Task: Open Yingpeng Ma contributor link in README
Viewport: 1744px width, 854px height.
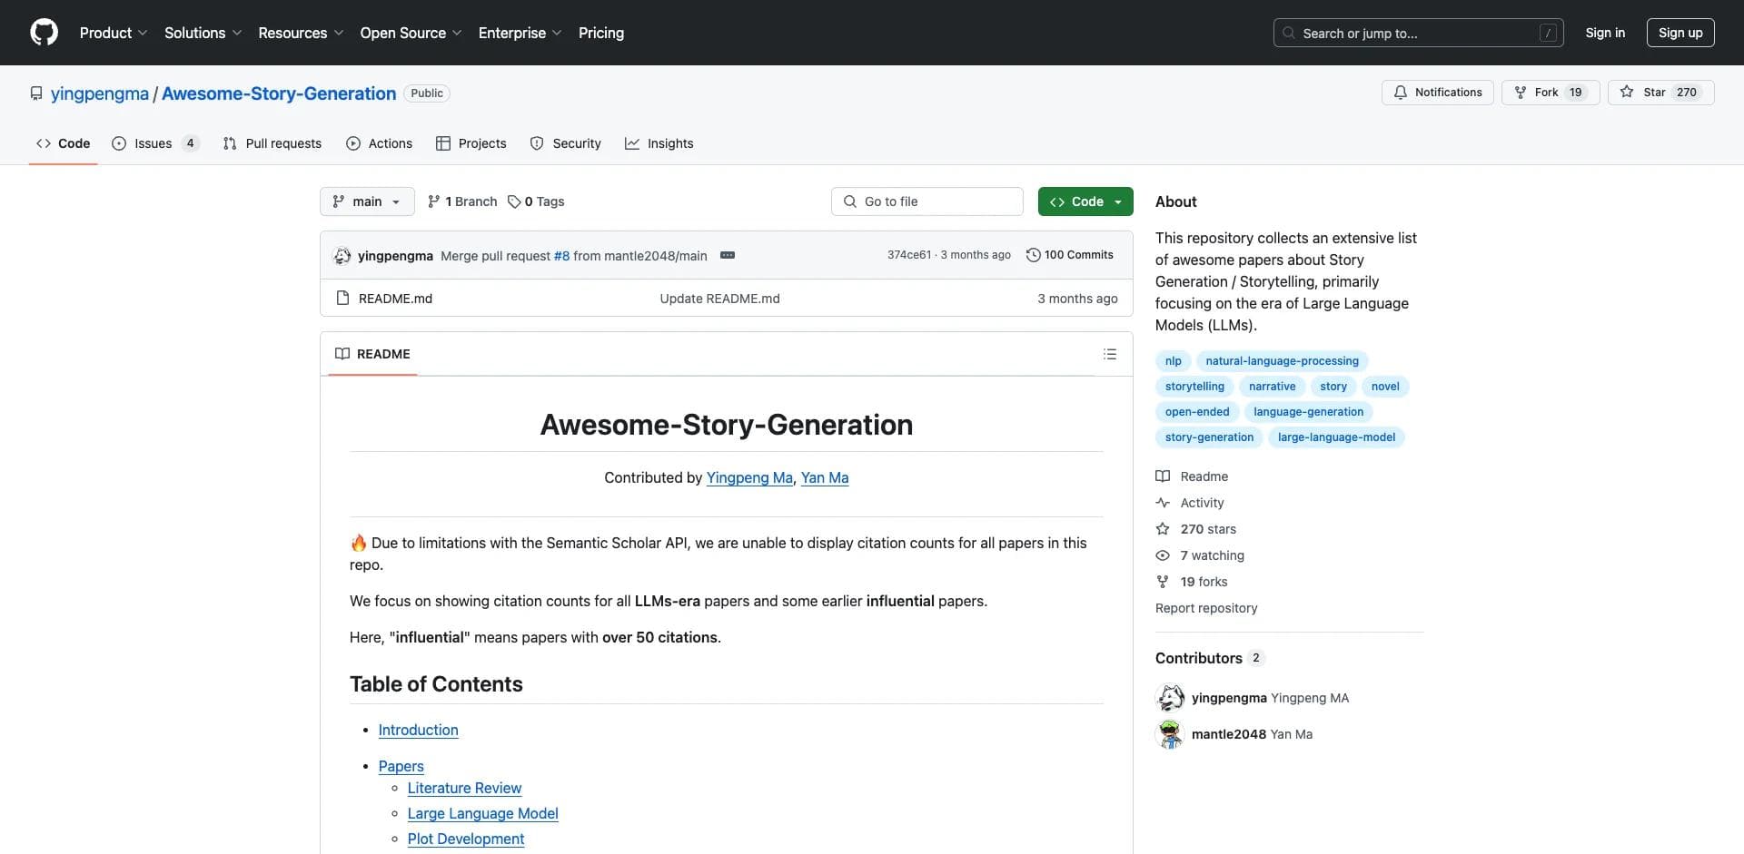Action: 749,477
